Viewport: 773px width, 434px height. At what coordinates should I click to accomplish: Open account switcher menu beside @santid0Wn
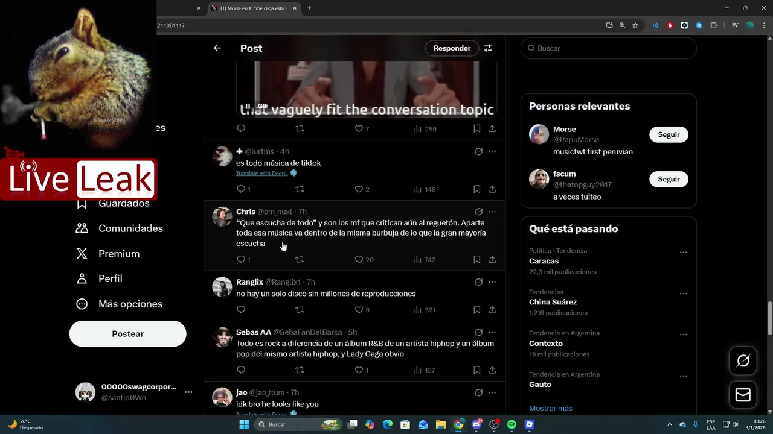188,392
